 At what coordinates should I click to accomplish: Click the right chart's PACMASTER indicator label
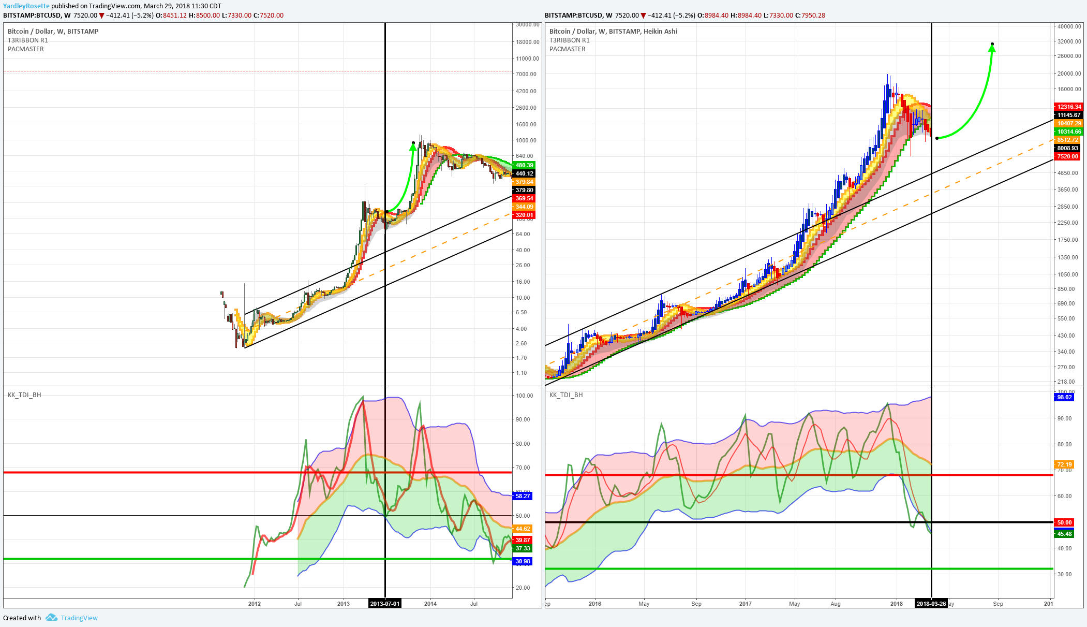[568, 49]
